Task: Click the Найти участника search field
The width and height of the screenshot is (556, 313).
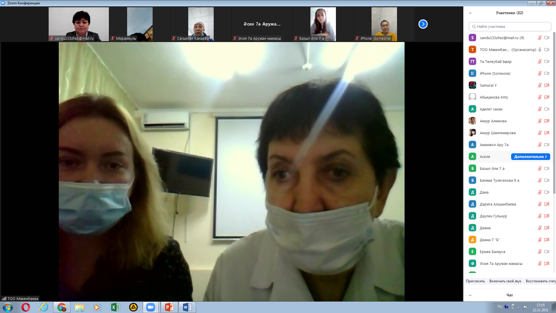Action: tap(510, 26)
